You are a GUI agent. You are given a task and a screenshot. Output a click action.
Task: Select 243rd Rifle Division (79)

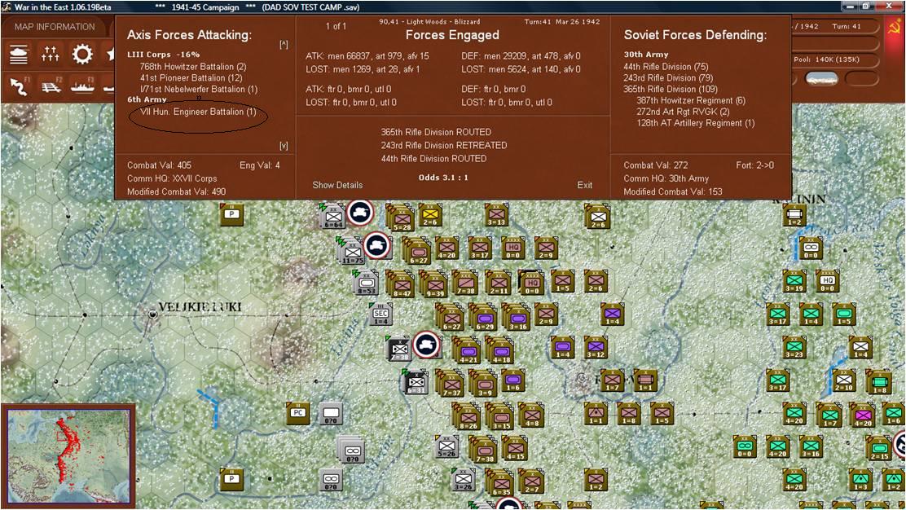pyautogui.click(x=668, y=77)
